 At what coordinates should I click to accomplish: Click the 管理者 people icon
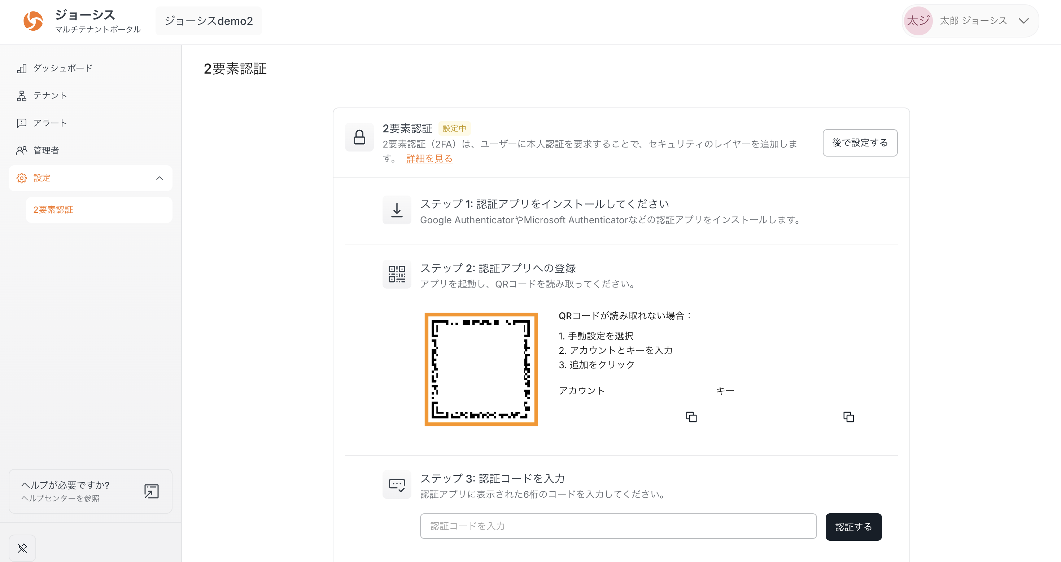[22, 150]
